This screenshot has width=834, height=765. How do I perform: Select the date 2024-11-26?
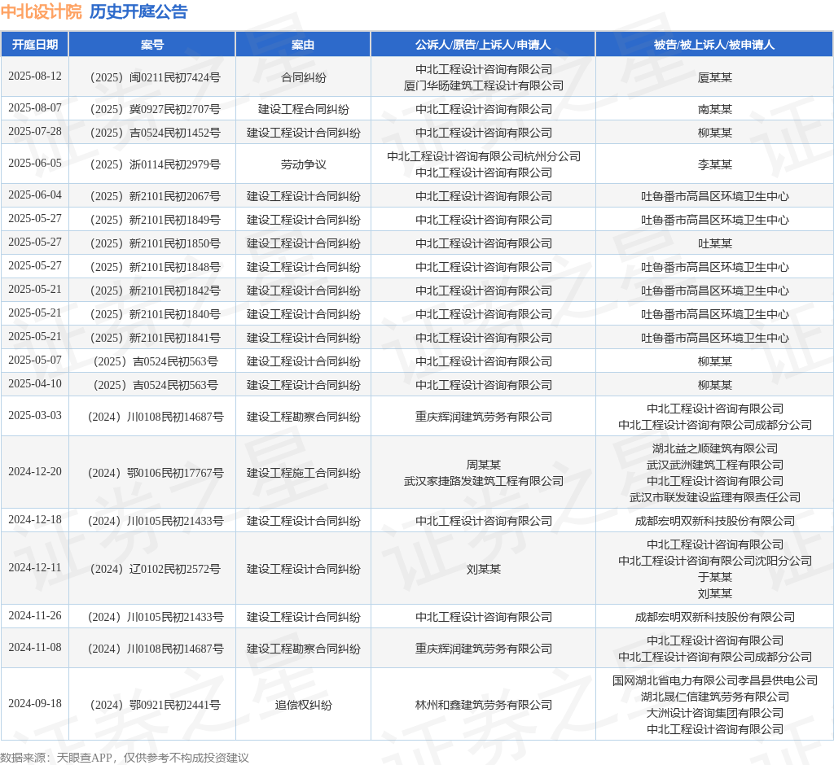tap(35, 616)
